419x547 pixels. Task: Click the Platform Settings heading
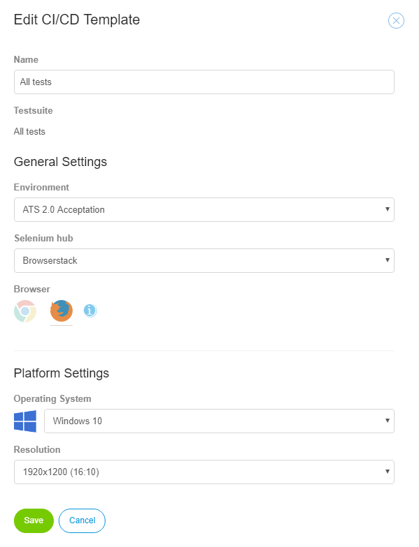coord(61,373)
